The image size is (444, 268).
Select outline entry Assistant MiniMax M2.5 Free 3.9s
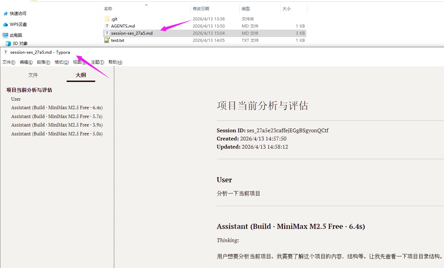(x=57, y=125)
